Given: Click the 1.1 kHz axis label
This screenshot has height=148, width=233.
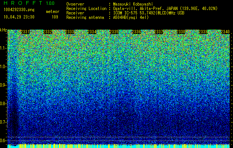Looking at the screenshot, I should point(3,48).
